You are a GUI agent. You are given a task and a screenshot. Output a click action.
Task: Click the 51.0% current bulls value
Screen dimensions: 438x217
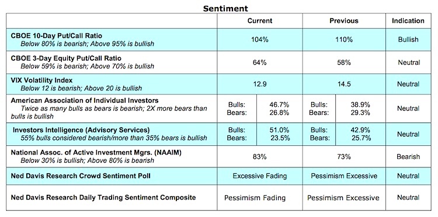[x=279, y=130]
